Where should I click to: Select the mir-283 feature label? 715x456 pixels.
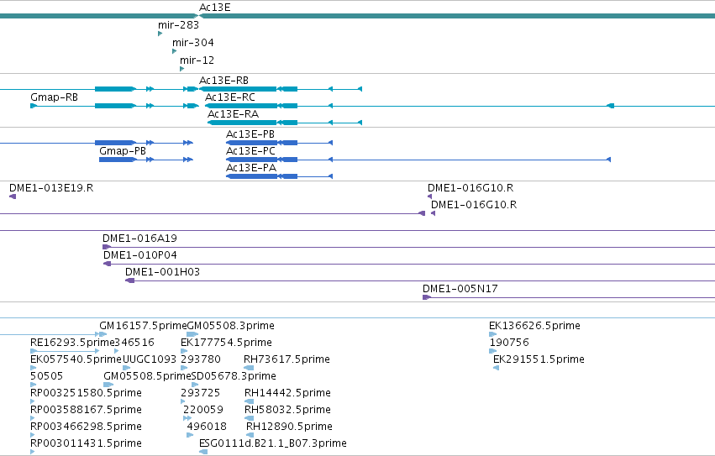pyautogui.click(x=178, y=25)
